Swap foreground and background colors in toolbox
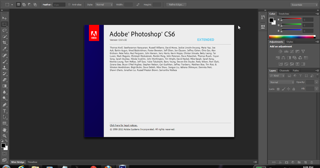Viewport: 320px width, 168px height. (6, 141)
